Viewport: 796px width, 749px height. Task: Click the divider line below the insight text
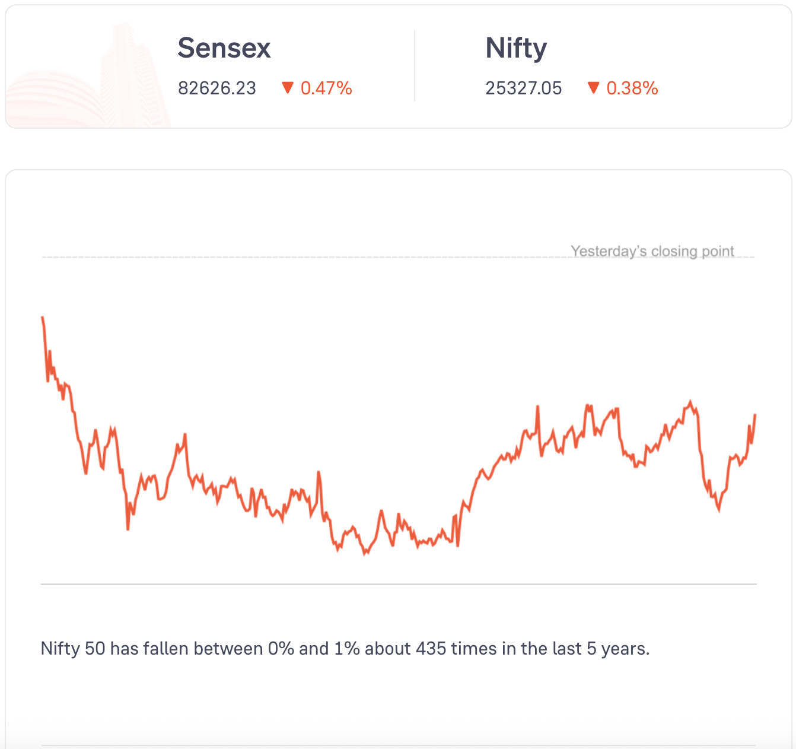click(399, 745)
